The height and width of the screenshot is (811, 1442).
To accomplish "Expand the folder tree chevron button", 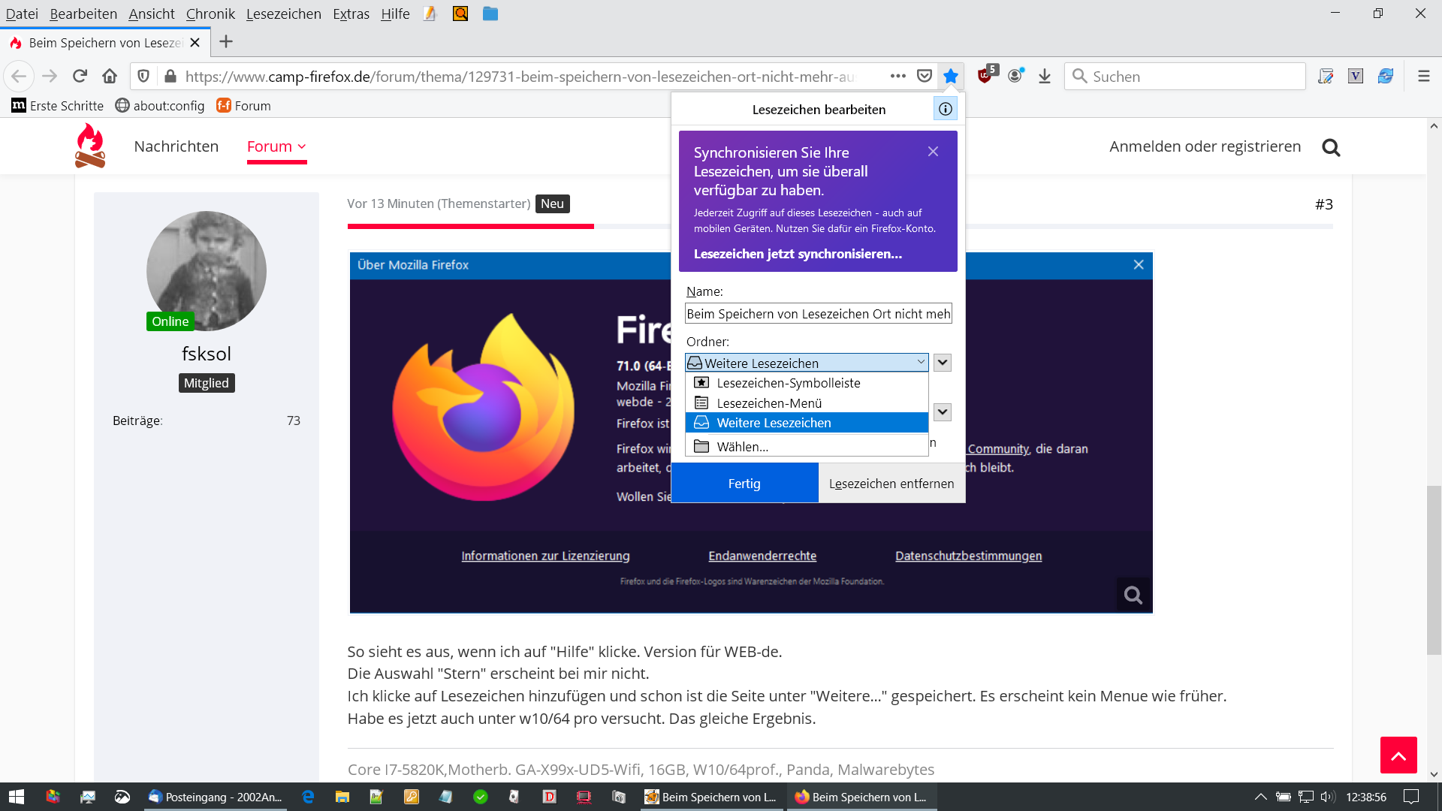I will [943, 363].
